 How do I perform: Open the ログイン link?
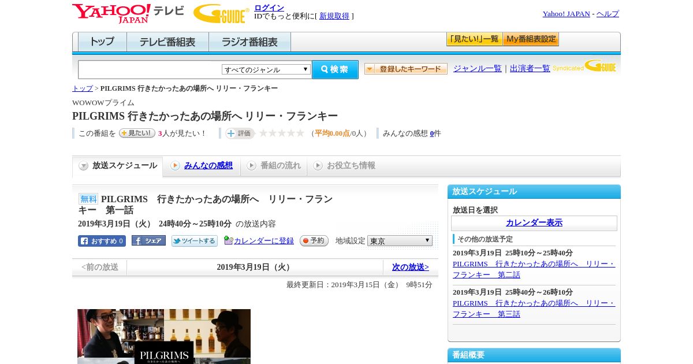pos(269,8)
